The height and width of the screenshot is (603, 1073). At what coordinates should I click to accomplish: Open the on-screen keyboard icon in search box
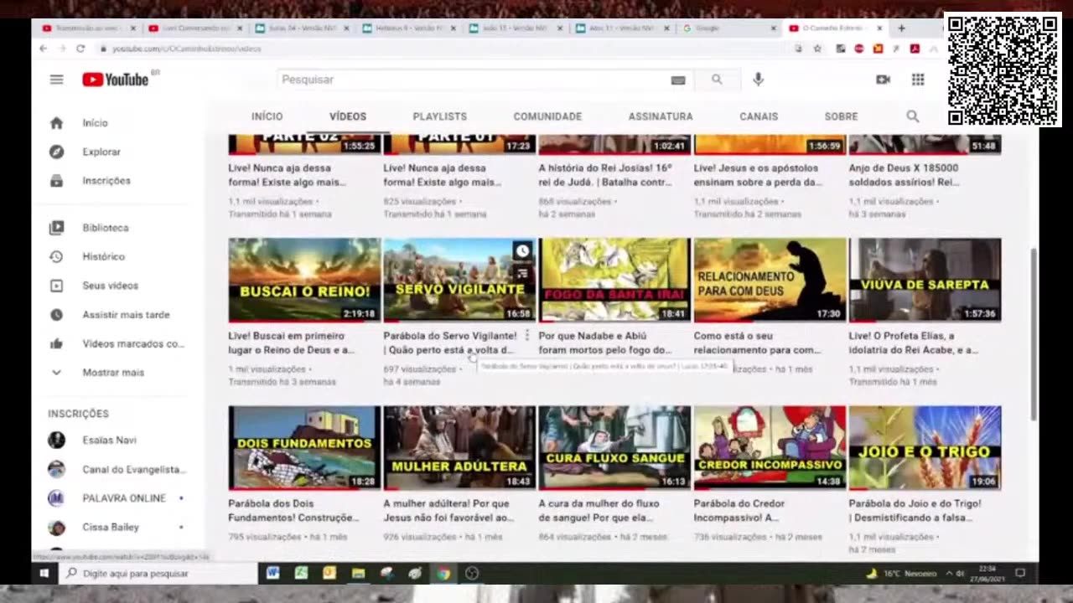tap(678, 80)
